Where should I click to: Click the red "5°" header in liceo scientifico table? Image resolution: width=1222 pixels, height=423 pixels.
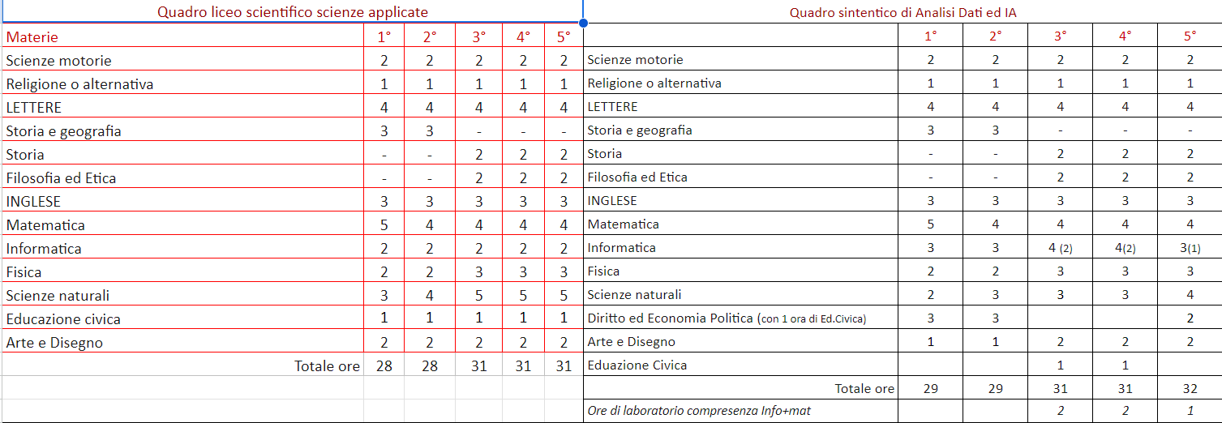[x=564, y=36]
